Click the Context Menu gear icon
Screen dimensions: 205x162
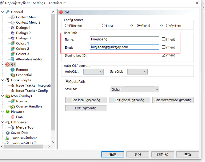(12, 17)
